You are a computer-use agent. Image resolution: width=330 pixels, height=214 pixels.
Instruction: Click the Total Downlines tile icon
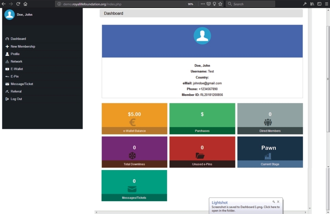point(132,156)
